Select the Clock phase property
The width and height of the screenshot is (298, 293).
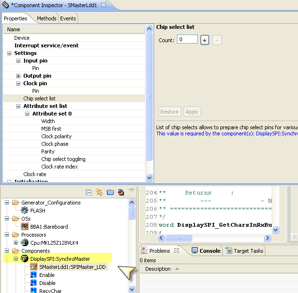74,144
